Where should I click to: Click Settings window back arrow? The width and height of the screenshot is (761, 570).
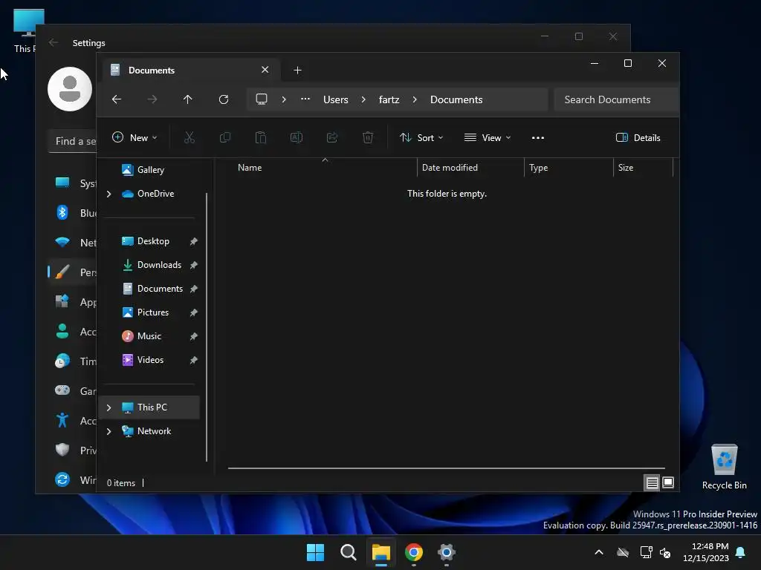click(54, 42)
